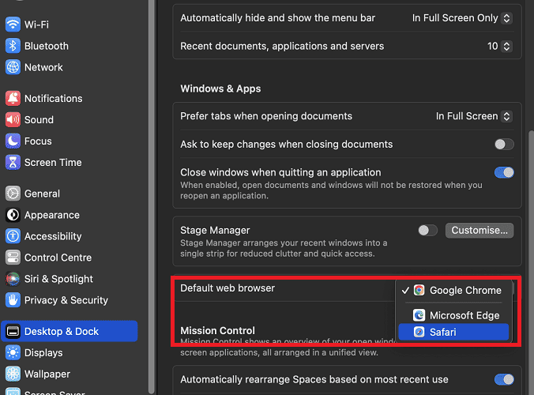This screenshot has height=395, width=534.
Task: Select Screen Time hourglass icon
Action: pos(13,163)
